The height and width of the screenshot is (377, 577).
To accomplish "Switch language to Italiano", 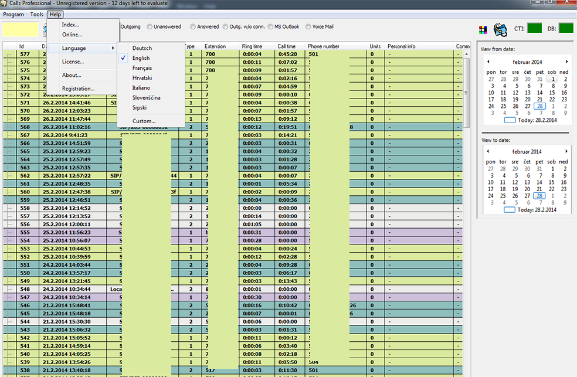I will [x=141, y=88].
